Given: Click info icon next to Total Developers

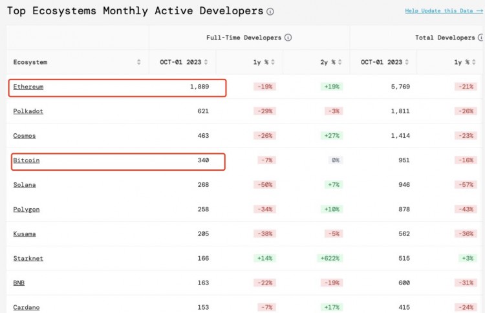Looking at the screenshot, I should pyautogui.click(x=478, y=38).
